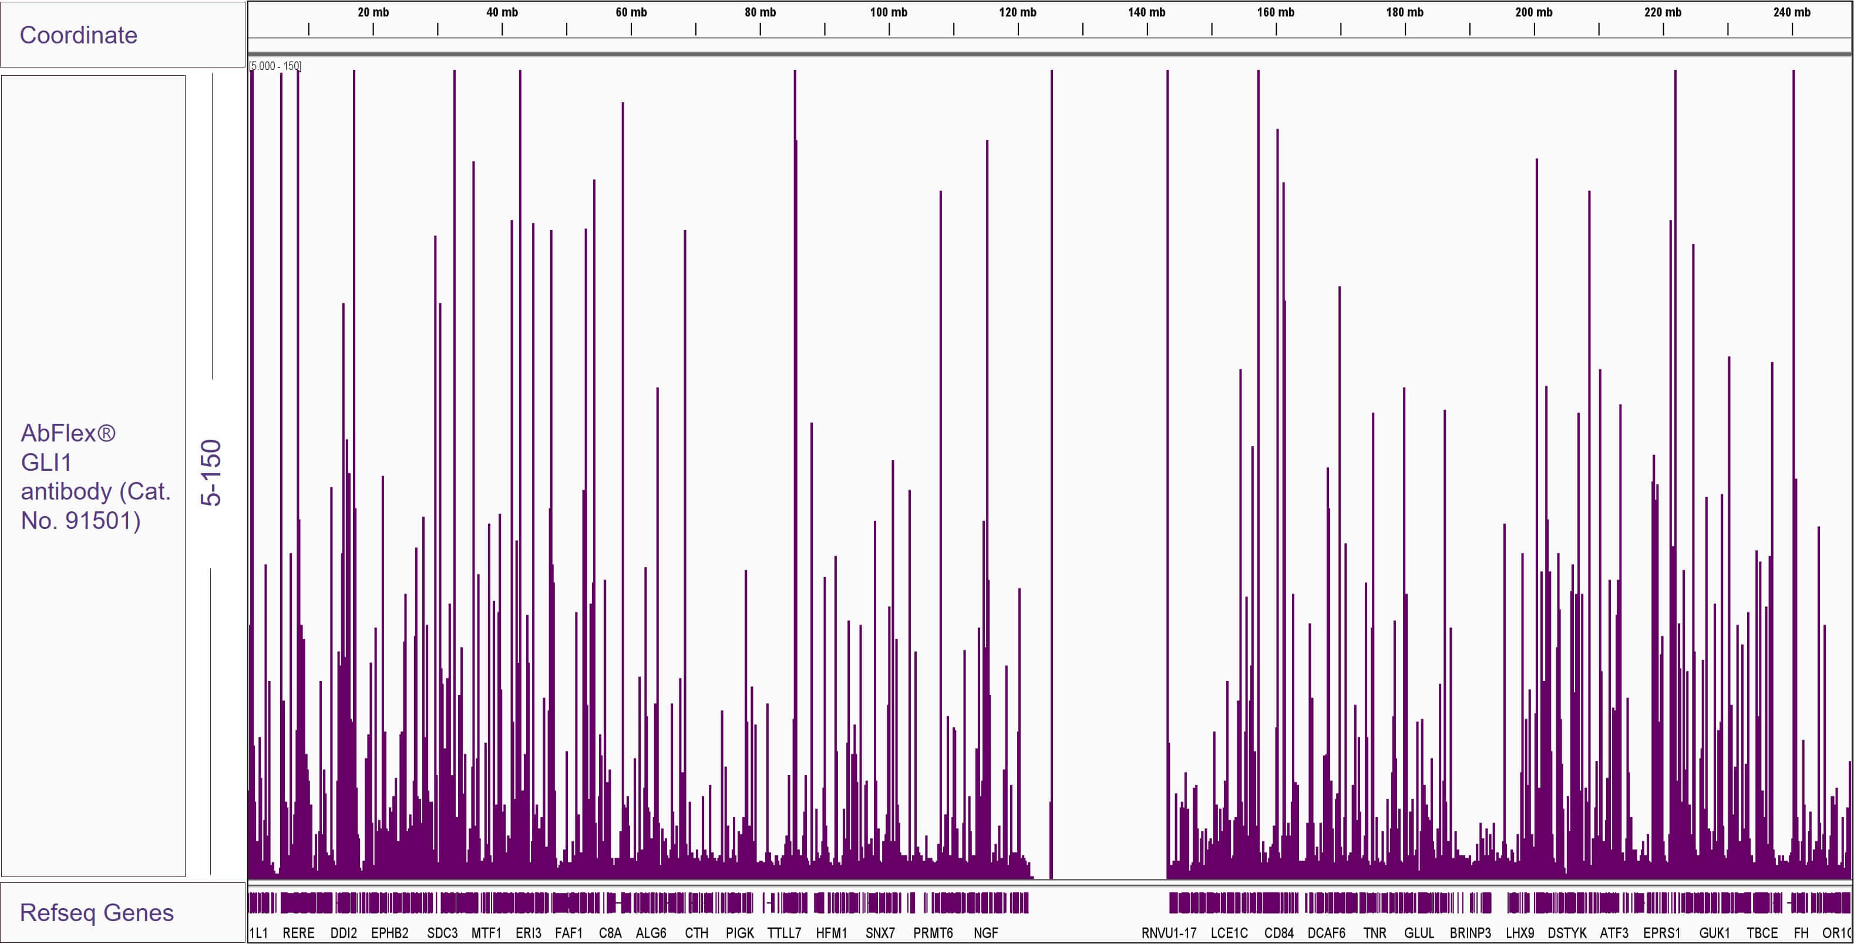
Task: Click the 20 mb ruler mark
Action: 373,12
